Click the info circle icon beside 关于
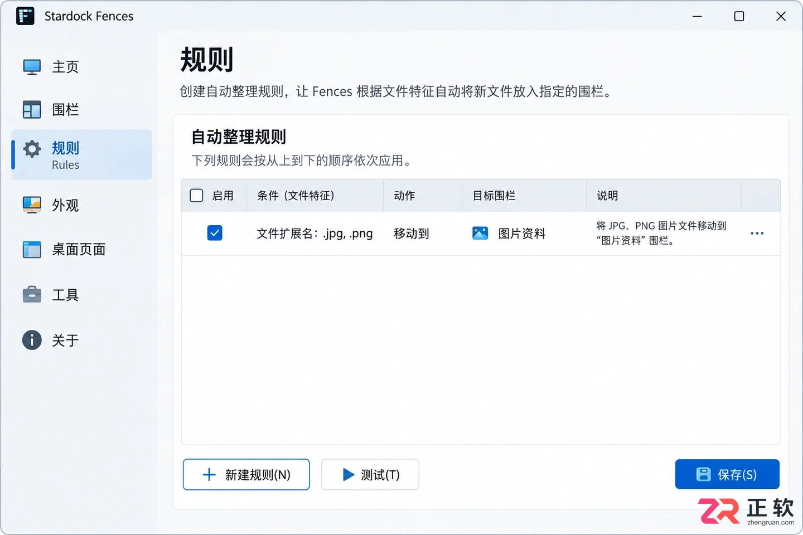 click(x=32, y=340)
